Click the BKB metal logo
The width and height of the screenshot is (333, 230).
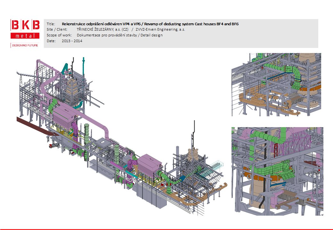tap(25, 30)
